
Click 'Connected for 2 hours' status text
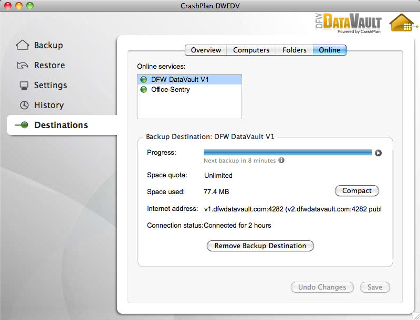[x=237, y=225]
